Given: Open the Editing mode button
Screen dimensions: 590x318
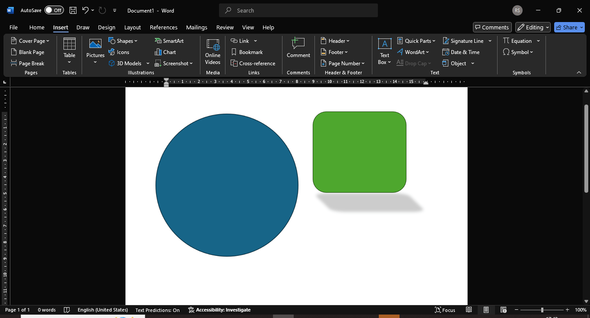Looking at the screenshot, I should [x=533, y=27].
